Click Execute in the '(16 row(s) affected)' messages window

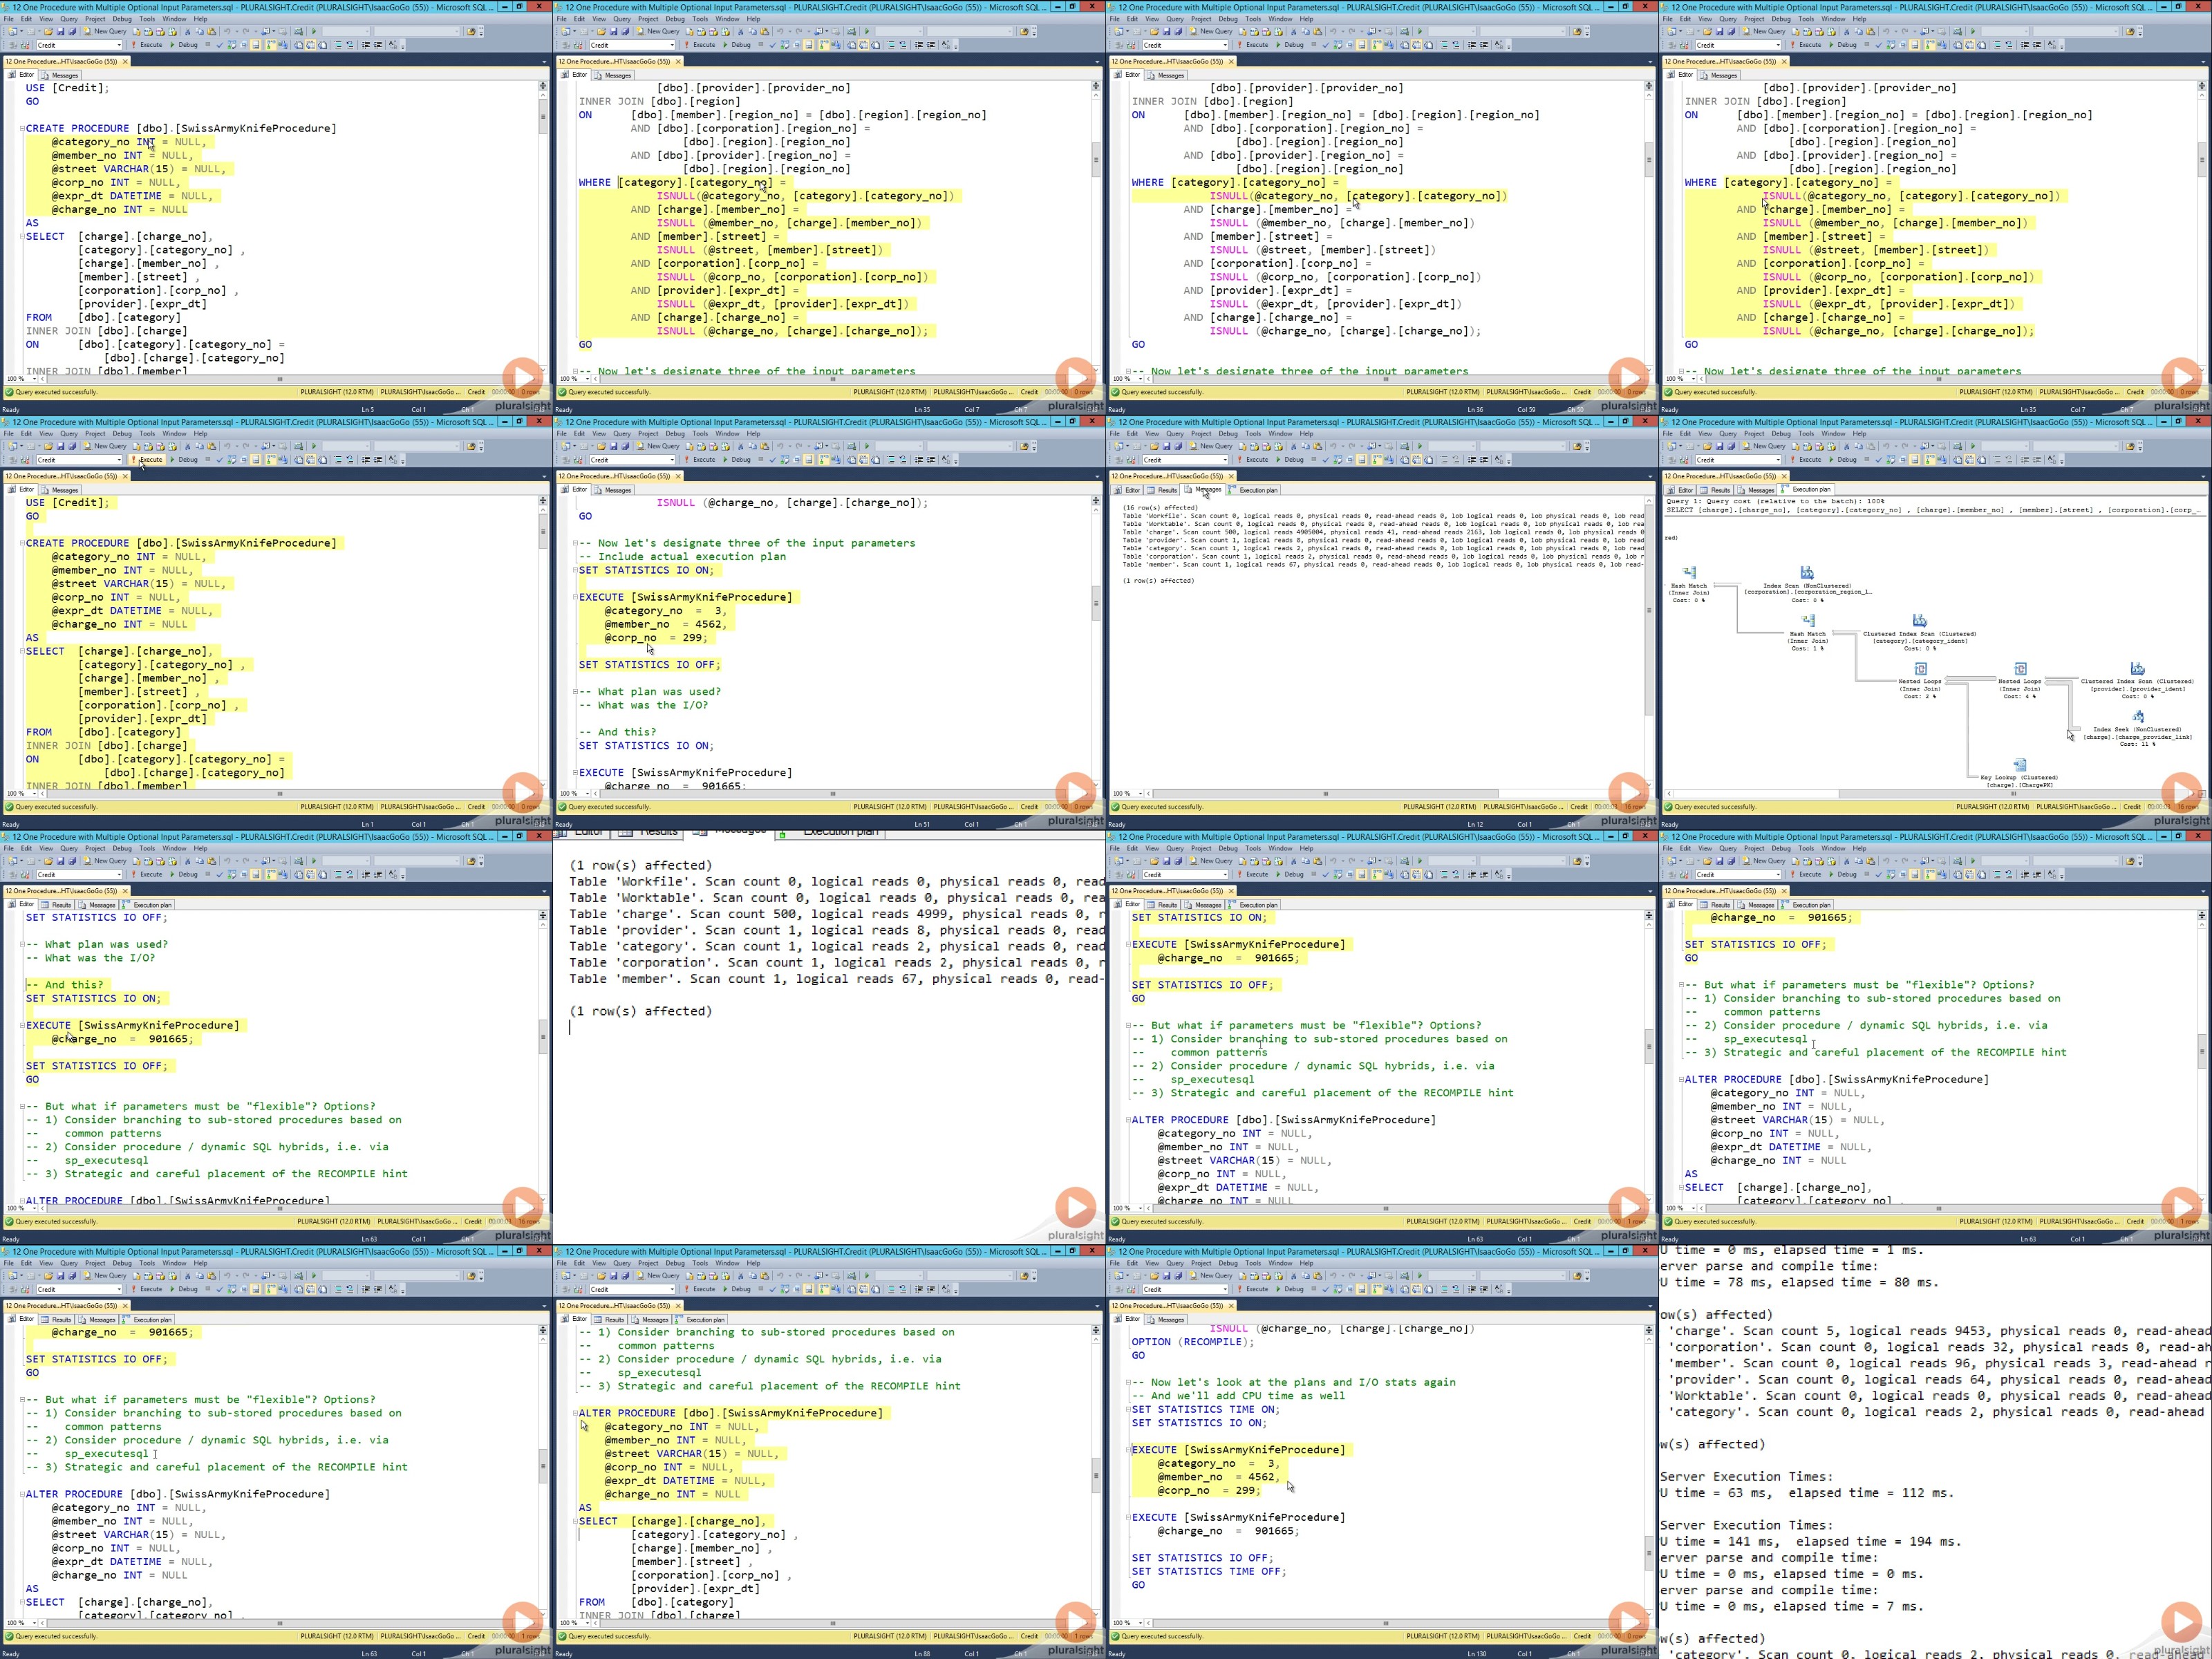click(x=1253, y=460)
